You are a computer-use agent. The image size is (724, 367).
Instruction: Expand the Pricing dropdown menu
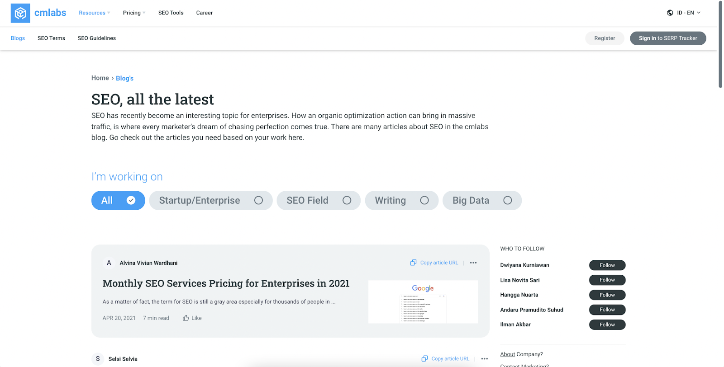134,13
